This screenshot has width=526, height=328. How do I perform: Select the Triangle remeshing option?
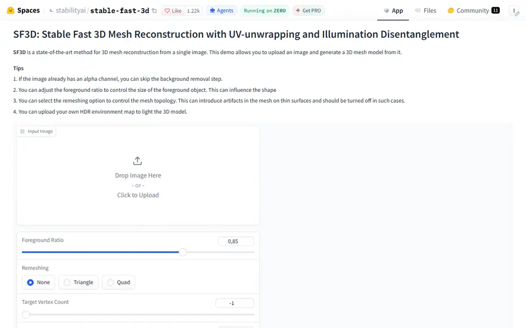click(x=78, y=282)
